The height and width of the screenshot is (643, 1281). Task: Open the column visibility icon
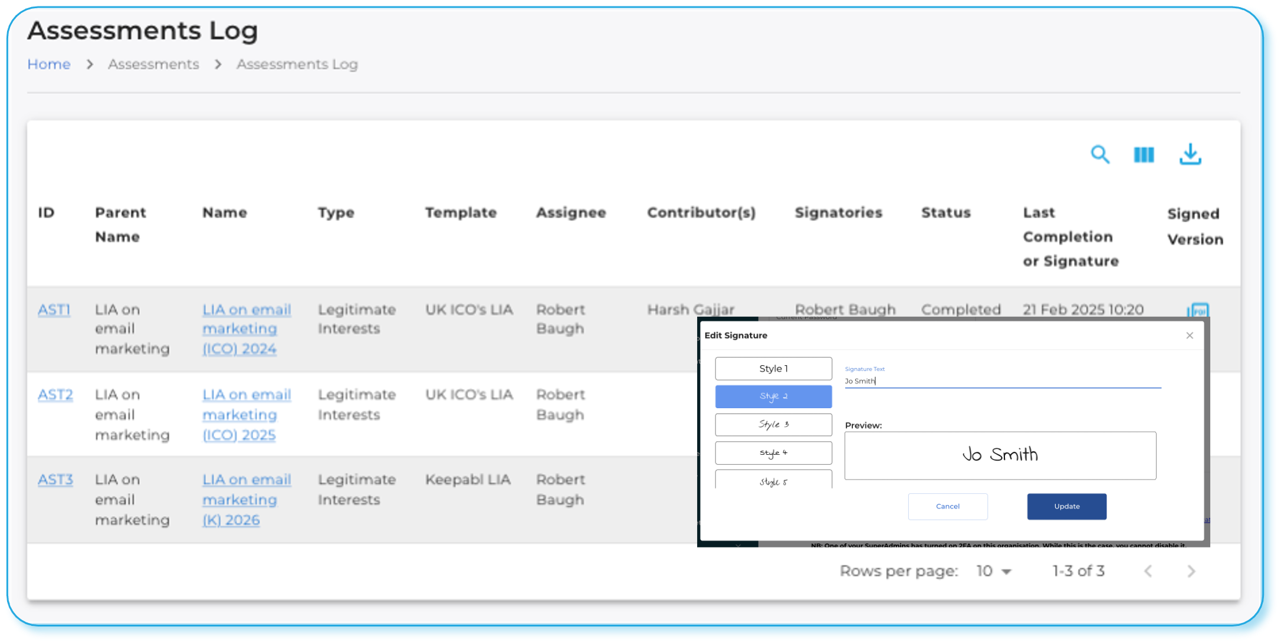point(1142,155)
